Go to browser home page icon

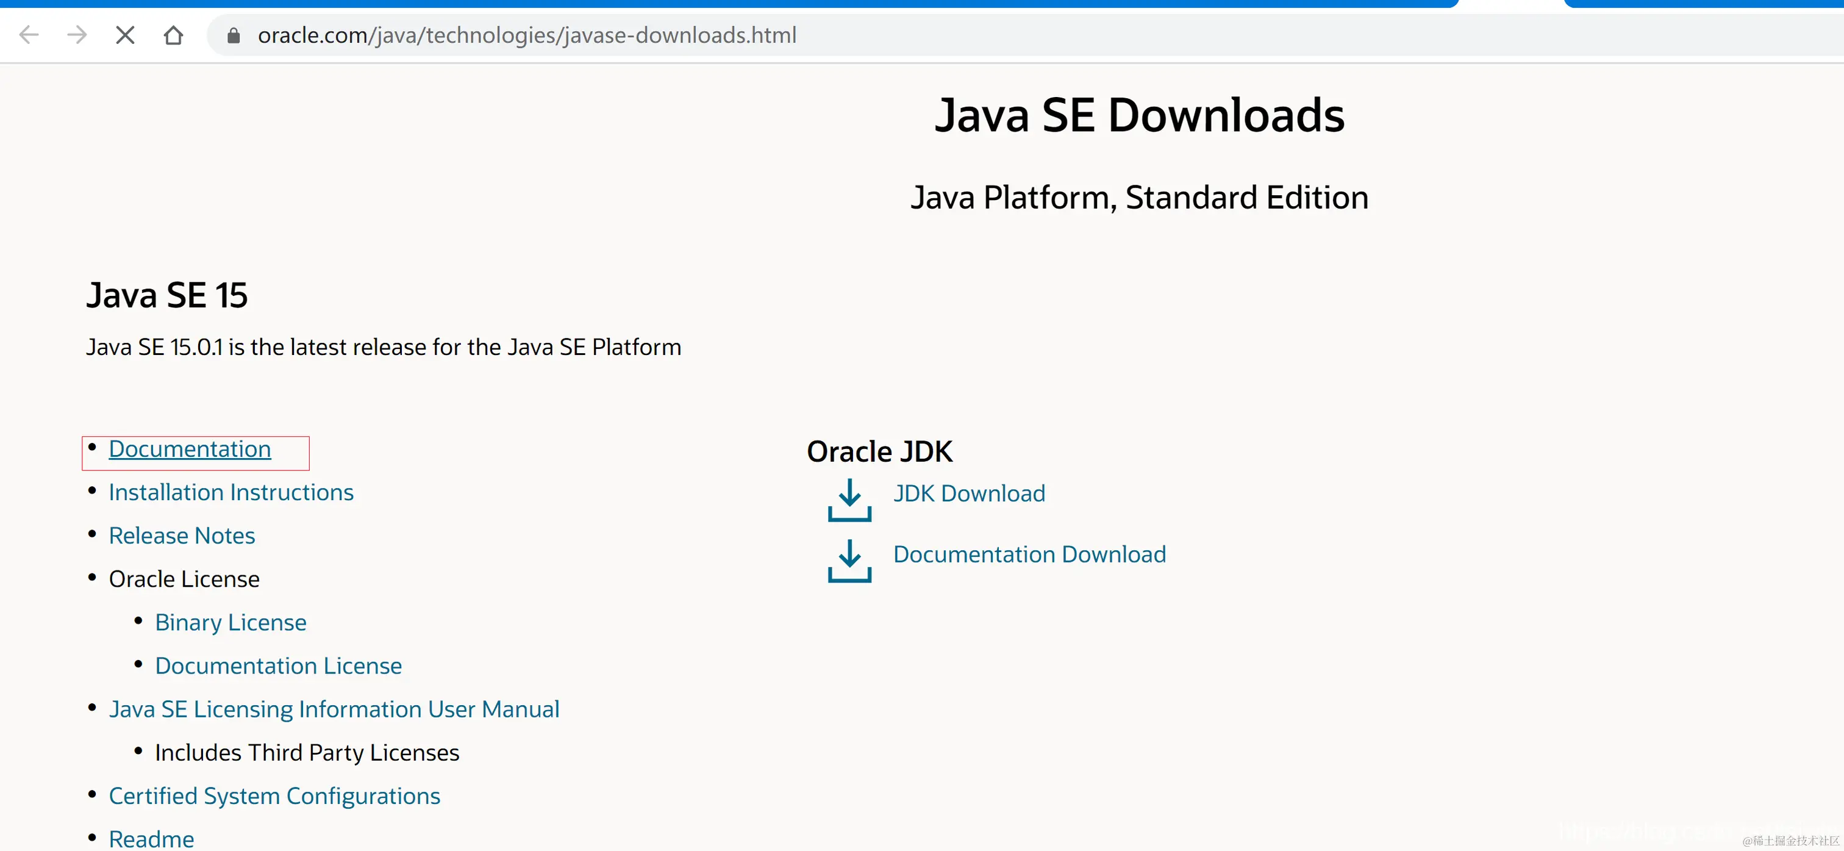point(173,34)
